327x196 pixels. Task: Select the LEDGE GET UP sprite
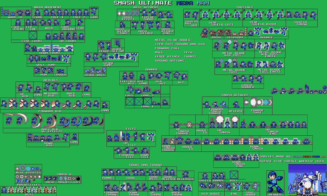click(118, 43)
